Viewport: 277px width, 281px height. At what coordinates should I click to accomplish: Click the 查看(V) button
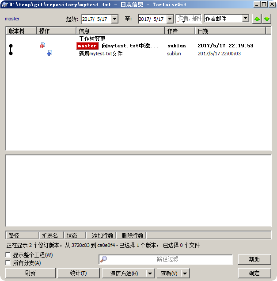[169, 273]
